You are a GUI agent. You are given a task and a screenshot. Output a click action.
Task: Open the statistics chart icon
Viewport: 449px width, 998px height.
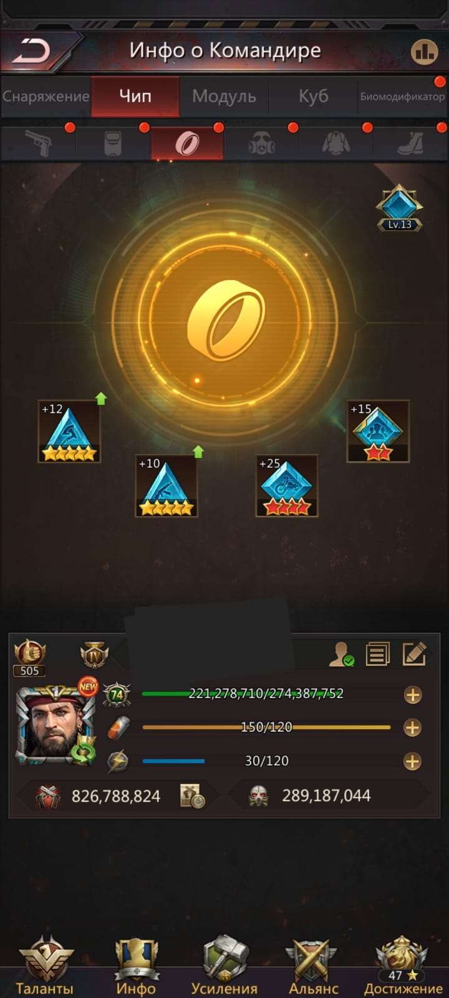tap(425, 52)
